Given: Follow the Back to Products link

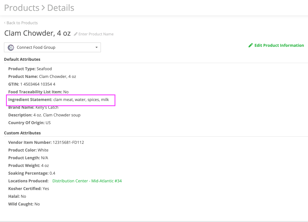Looking at the screenshot, I should point(22,23).
